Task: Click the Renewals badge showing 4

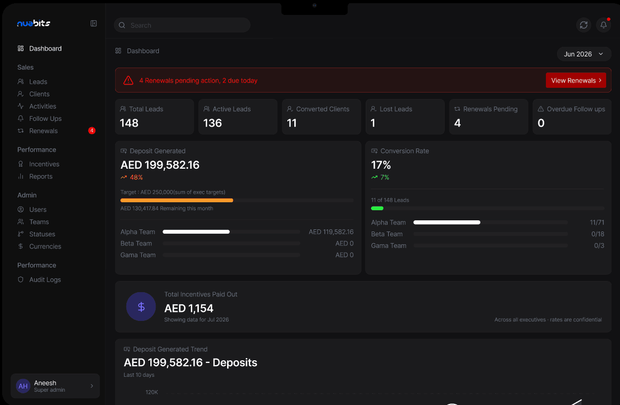Action: click(92, 131)
